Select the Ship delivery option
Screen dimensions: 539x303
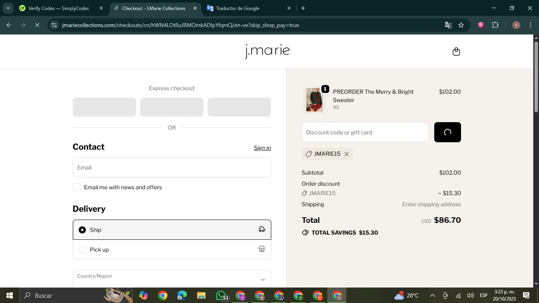click(172, 230)
